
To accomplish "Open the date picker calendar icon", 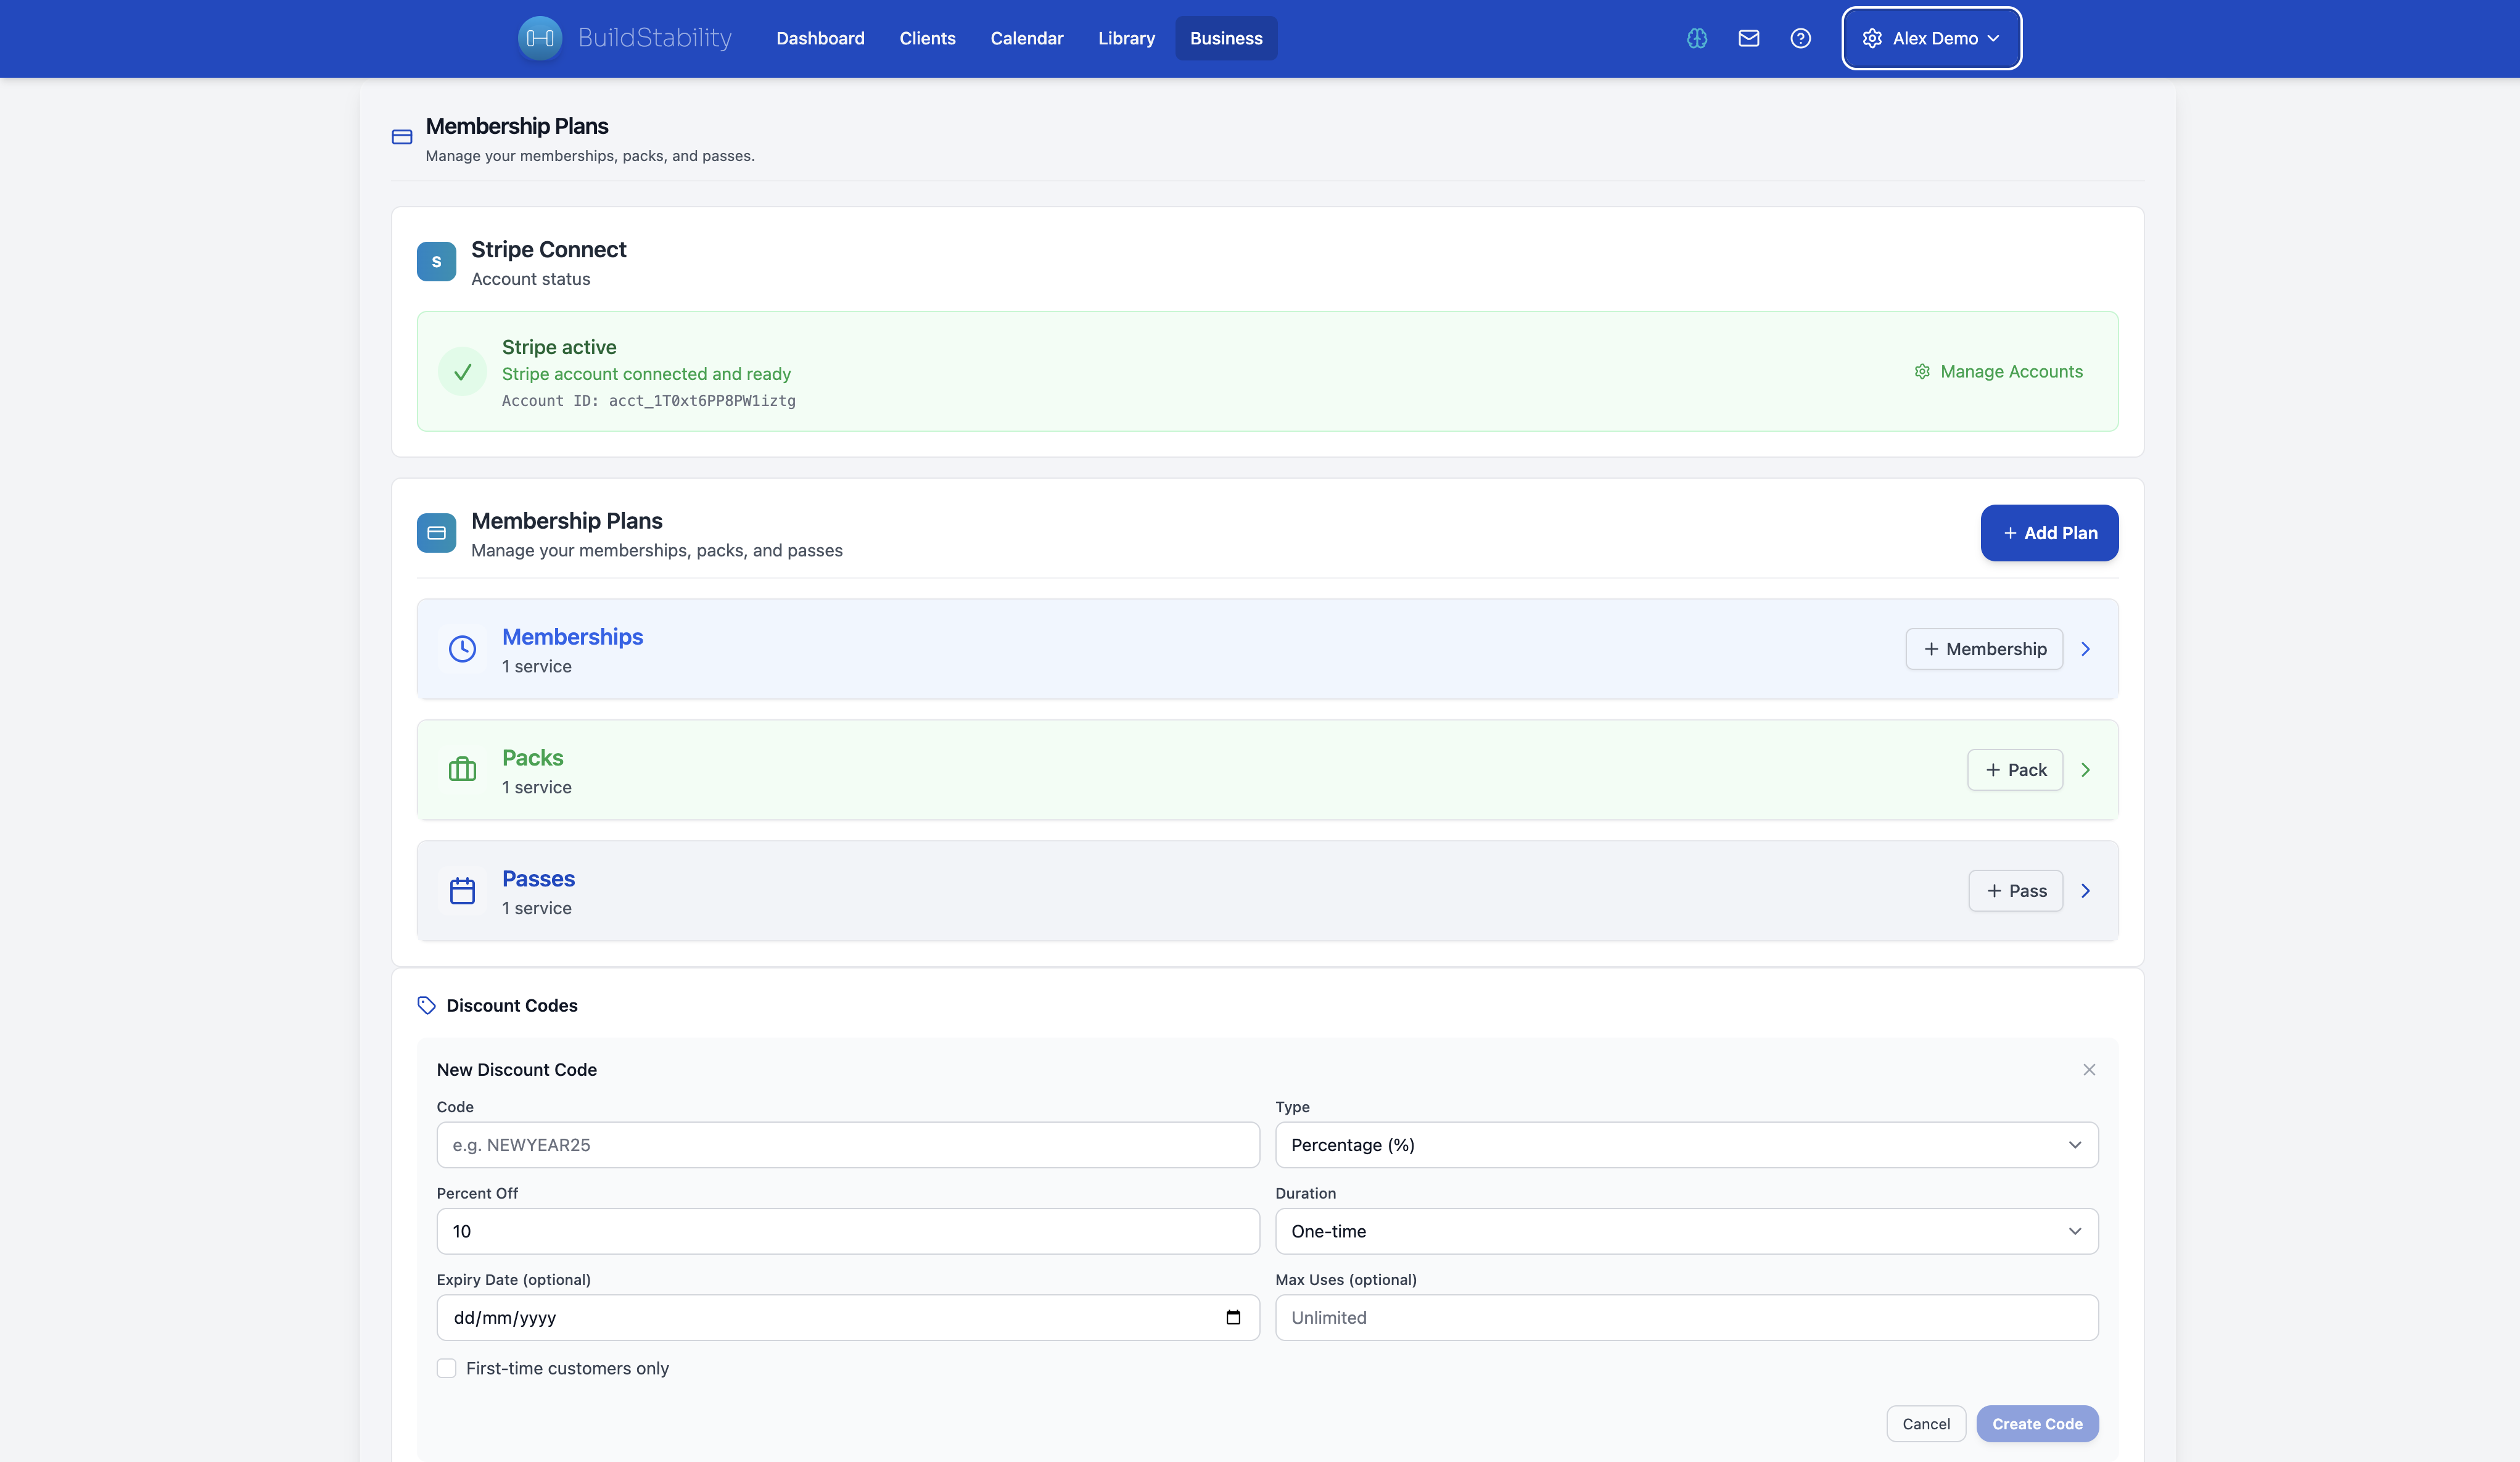I will coord(1233,1317).
